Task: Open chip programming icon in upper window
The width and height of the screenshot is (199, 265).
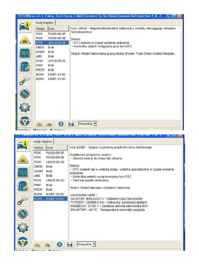Action: (x=25, y=93)
